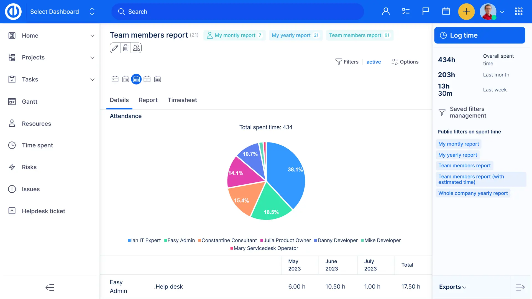Viewport: 532px width, 299px height.
Task: Collapse the left sidebar with arrow icon
Action: tap(50, 287)
